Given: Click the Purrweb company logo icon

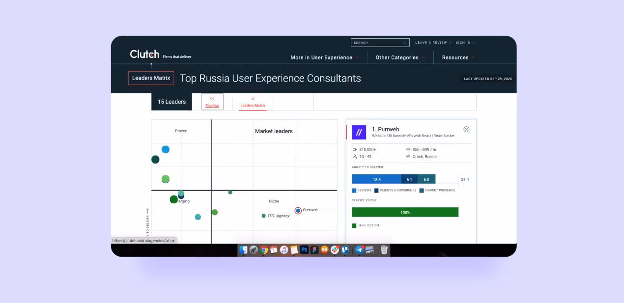Looking at the screenshot, I should click(359, 132).
